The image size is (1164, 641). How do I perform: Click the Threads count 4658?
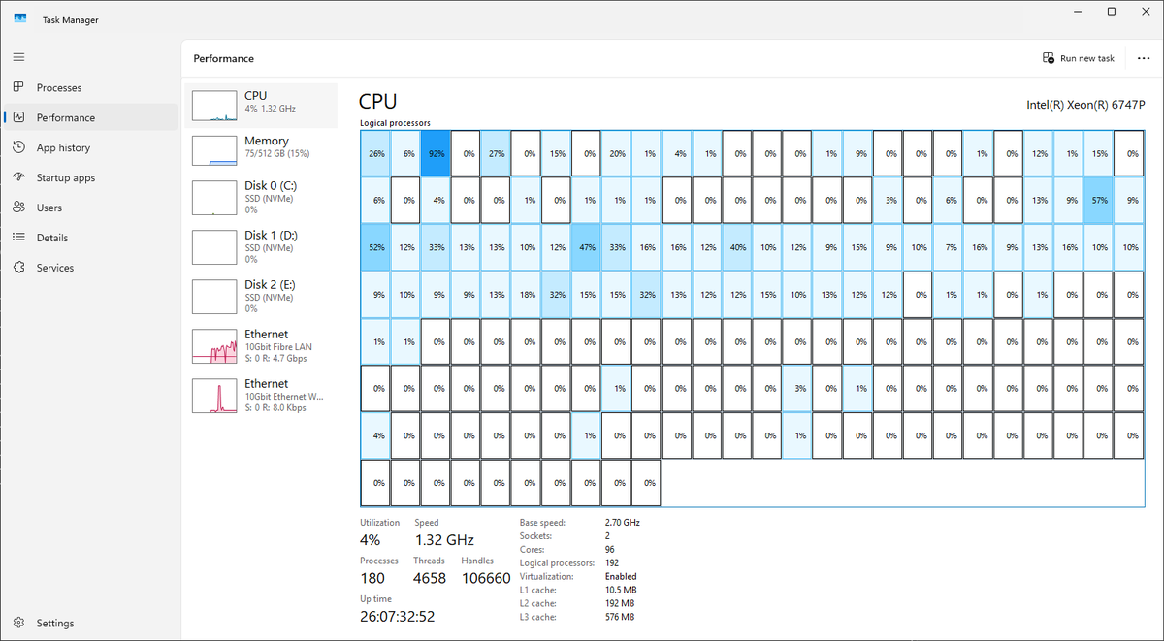[x=431, y=578]
